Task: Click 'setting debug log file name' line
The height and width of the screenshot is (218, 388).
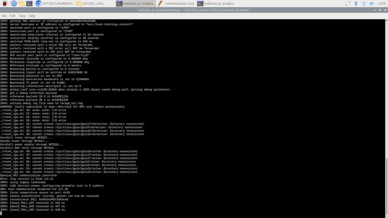Action: [x=41, y=103]
